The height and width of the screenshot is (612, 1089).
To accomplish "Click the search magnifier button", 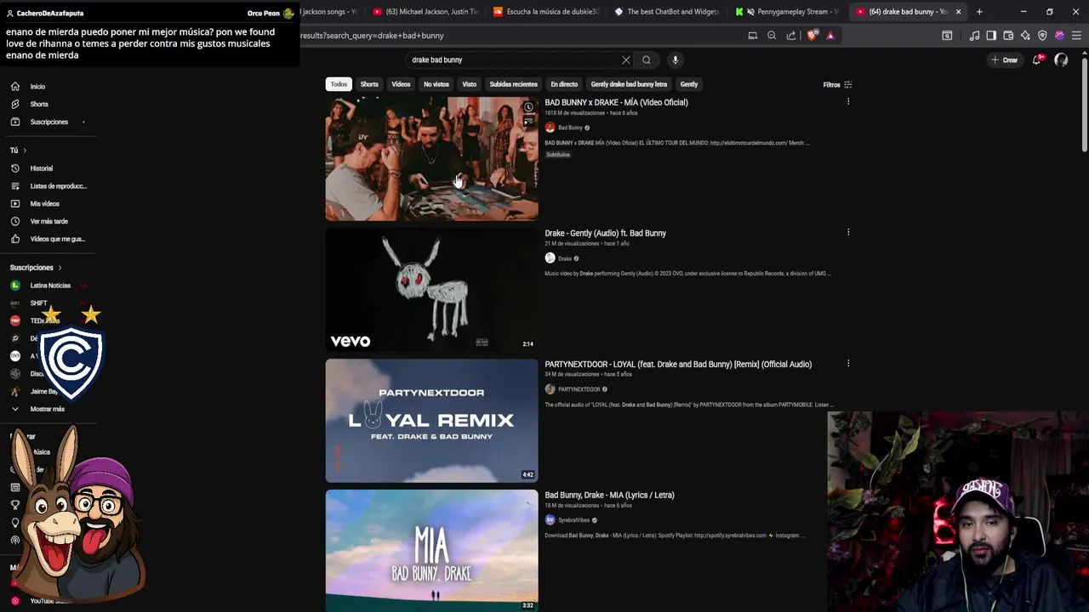I will point(647,60).
